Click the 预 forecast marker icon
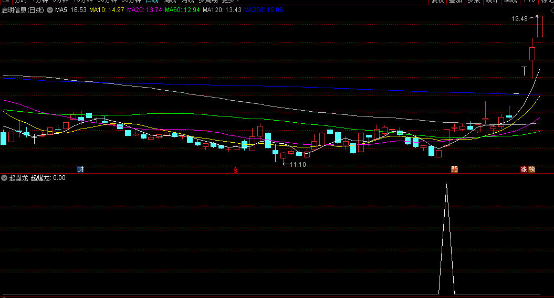Image resolution: width=554 pixels, height=298 pixels. [455, 169]
